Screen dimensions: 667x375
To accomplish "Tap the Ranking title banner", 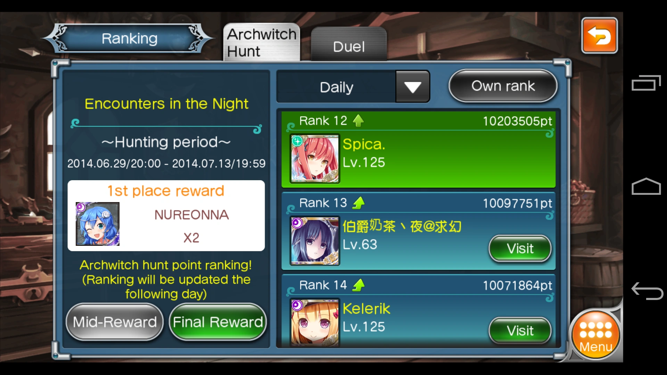I will (129, 38).
